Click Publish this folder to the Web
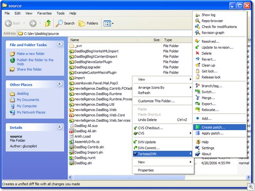This screenshot has width=255, height=191. point(35,62)
